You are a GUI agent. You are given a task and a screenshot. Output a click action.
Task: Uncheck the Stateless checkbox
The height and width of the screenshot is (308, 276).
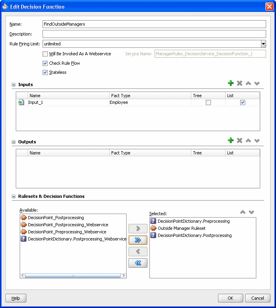tap(45, 73)
